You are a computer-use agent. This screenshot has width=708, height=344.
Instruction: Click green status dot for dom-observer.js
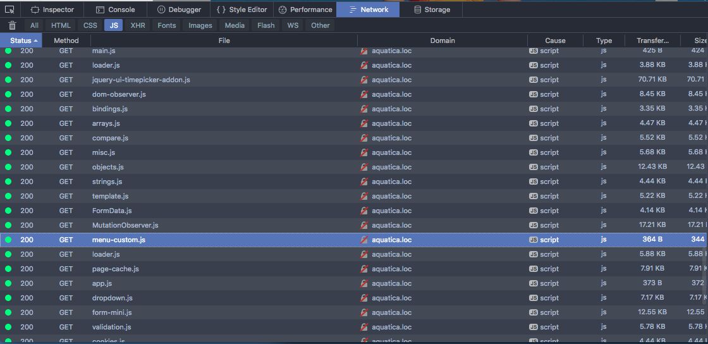tap(8, 94)
